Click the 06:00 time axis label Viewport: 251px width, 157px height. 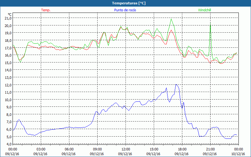tap(69, 149)
